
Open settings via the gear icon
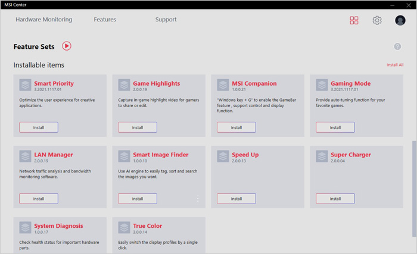coord(377,20)
